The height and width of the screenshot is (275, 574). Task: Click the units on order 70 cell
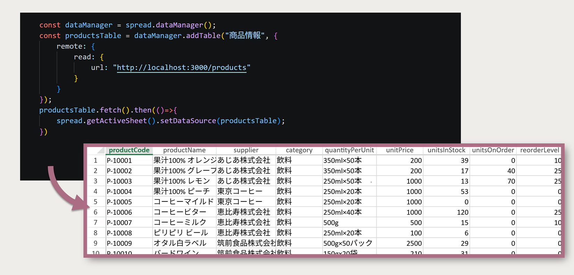pyautogui.click(x=493, y=181)
